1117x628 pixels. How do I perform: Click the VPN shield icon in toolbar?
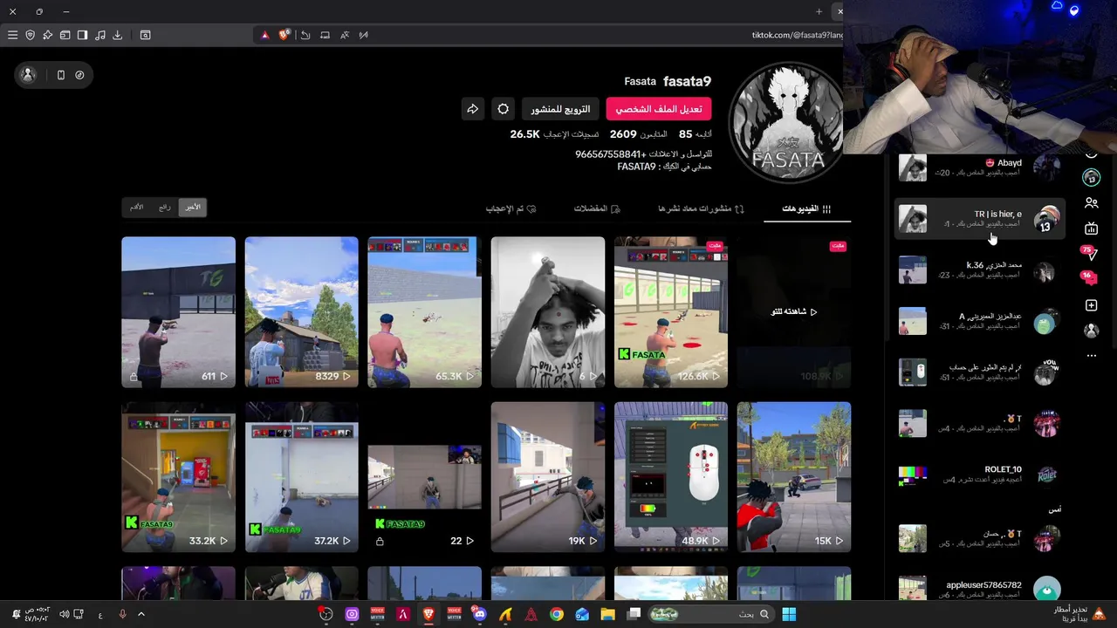point(30,35)
